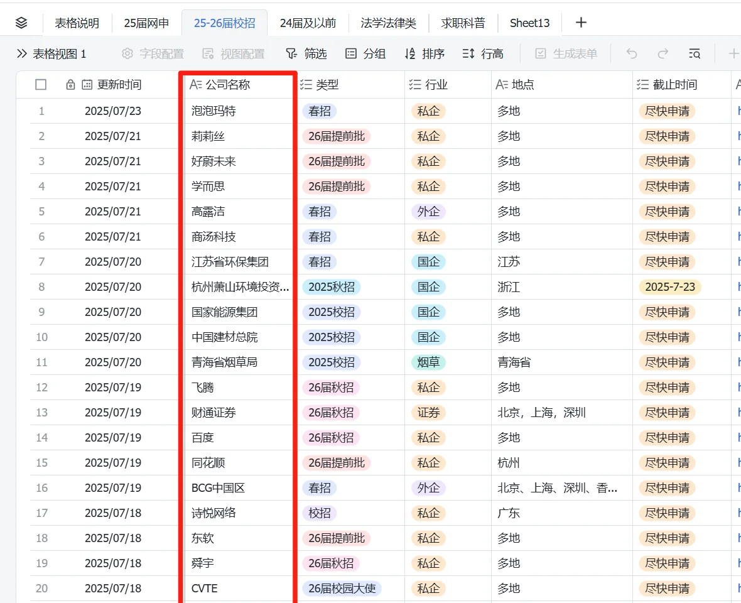Click 地点 column header
The height and width of the screenshot is (603, 741).
click(562, 85)
